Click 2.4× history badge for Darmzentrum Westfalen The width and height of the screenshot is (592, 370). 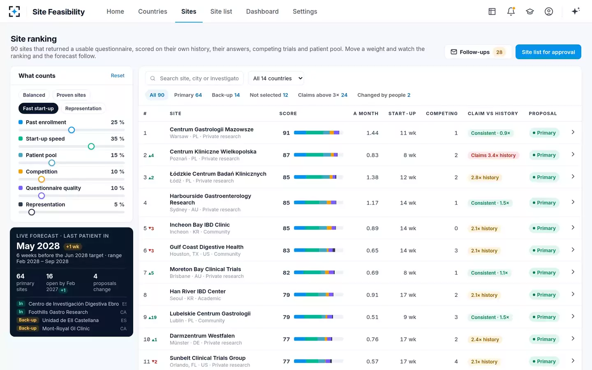click(485, 340)
